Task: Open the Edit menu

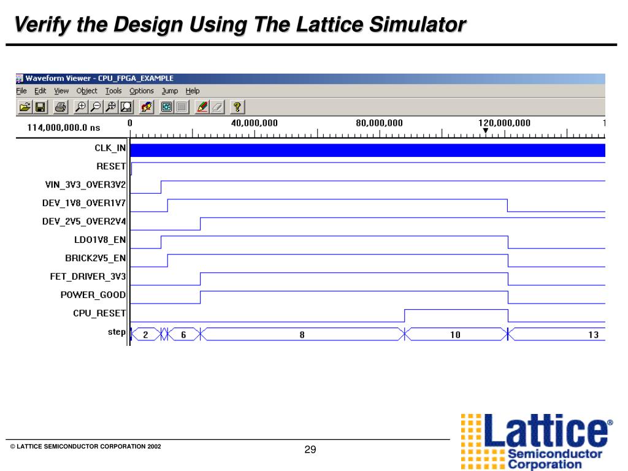Action: (40, 91)
